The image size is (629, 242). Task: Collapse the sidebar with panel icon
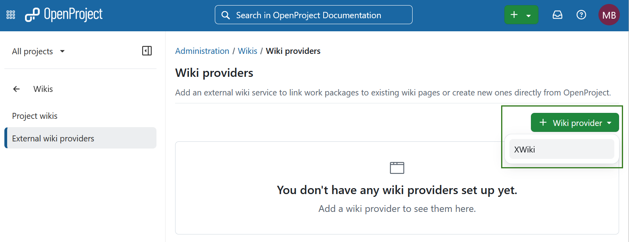tap(147, 51)
